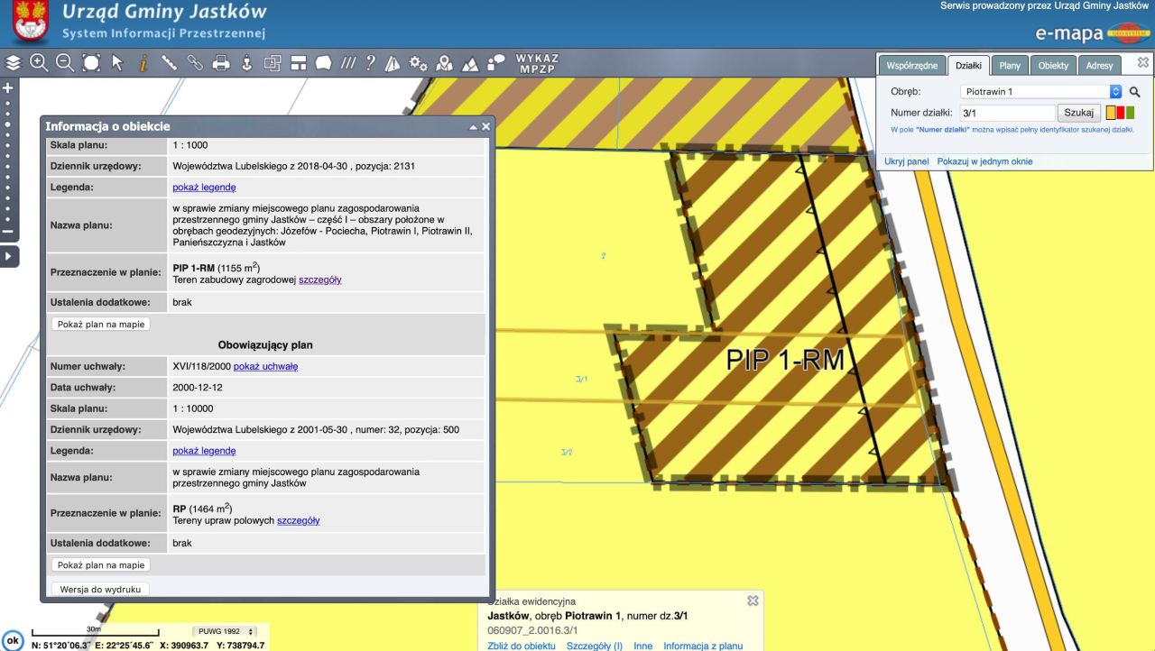Collapse the Informacja o obiekcie panel
The height and width of the screenshot is (651, 1155).
click(x=474, y=127)
